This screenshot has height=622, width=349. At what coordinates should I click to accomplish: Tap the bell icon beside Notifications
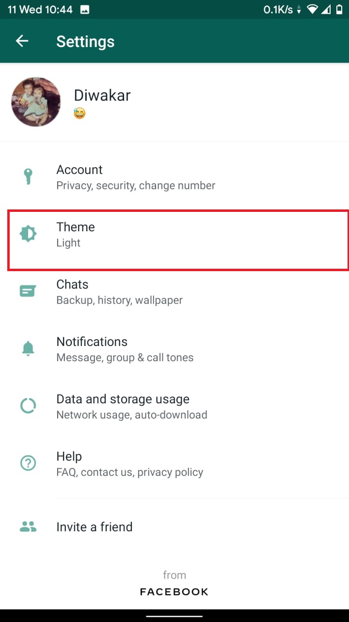point(28,348)
